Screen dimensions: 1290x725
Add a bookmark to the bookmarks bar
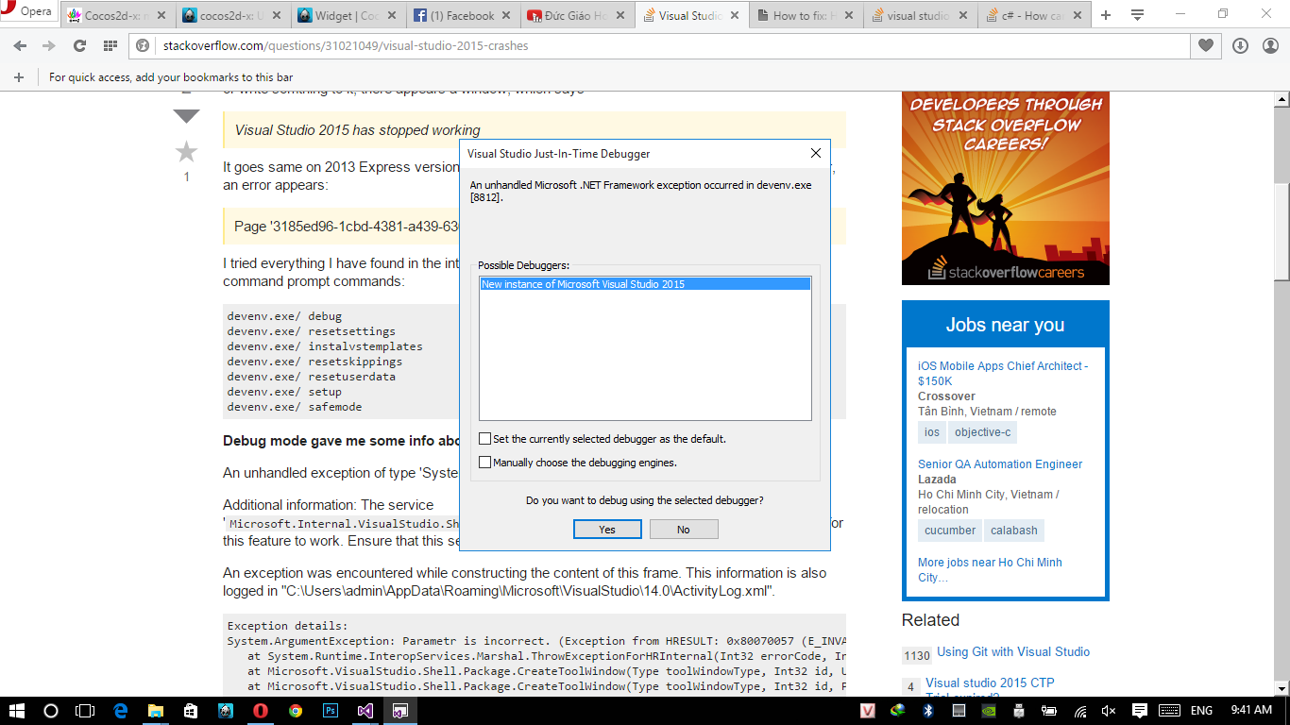18,77
